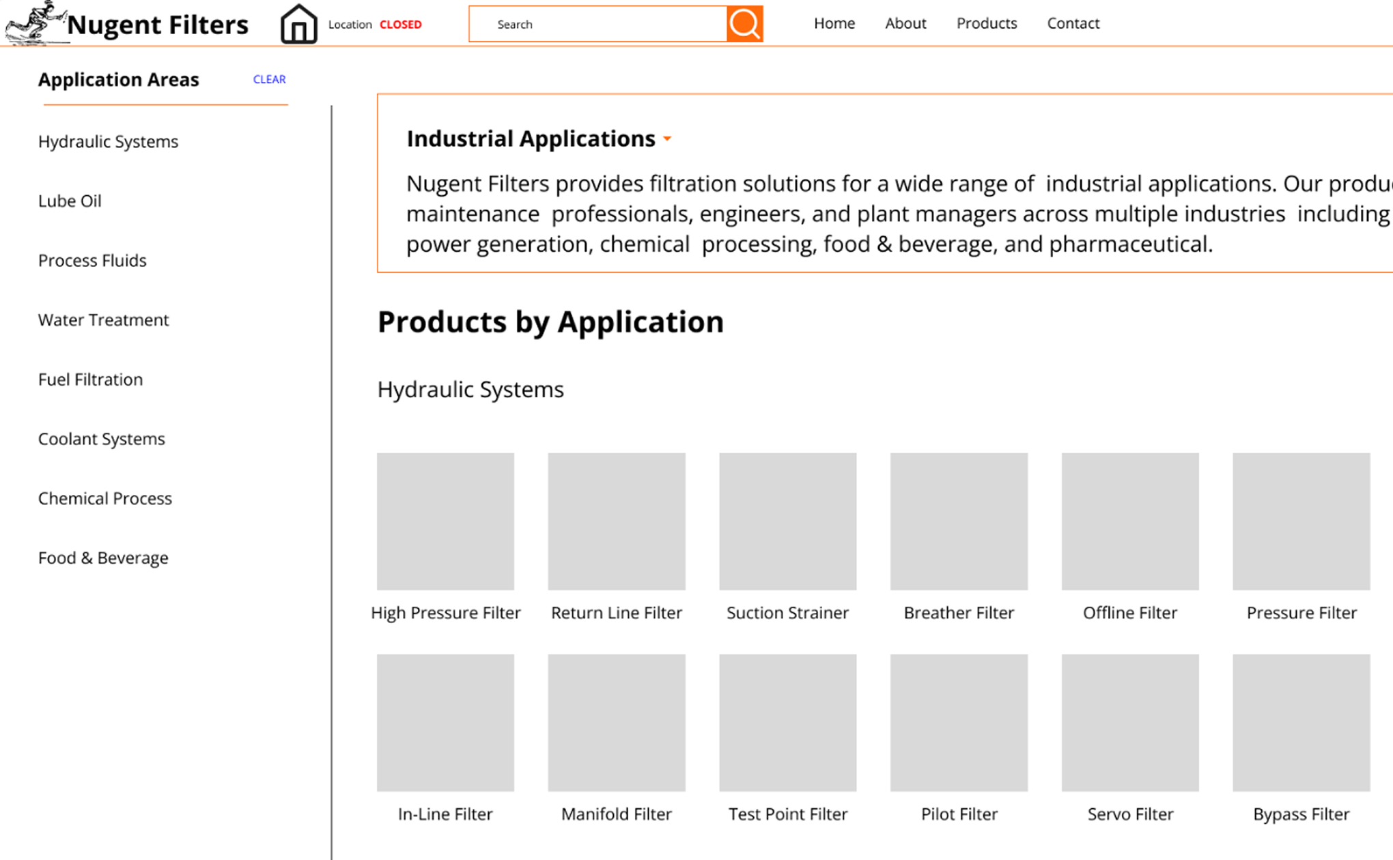Image resolution: width=1393 pixels, height=860 pixels.
Task: Open the Contact menu item
Action: [1073, 23]
